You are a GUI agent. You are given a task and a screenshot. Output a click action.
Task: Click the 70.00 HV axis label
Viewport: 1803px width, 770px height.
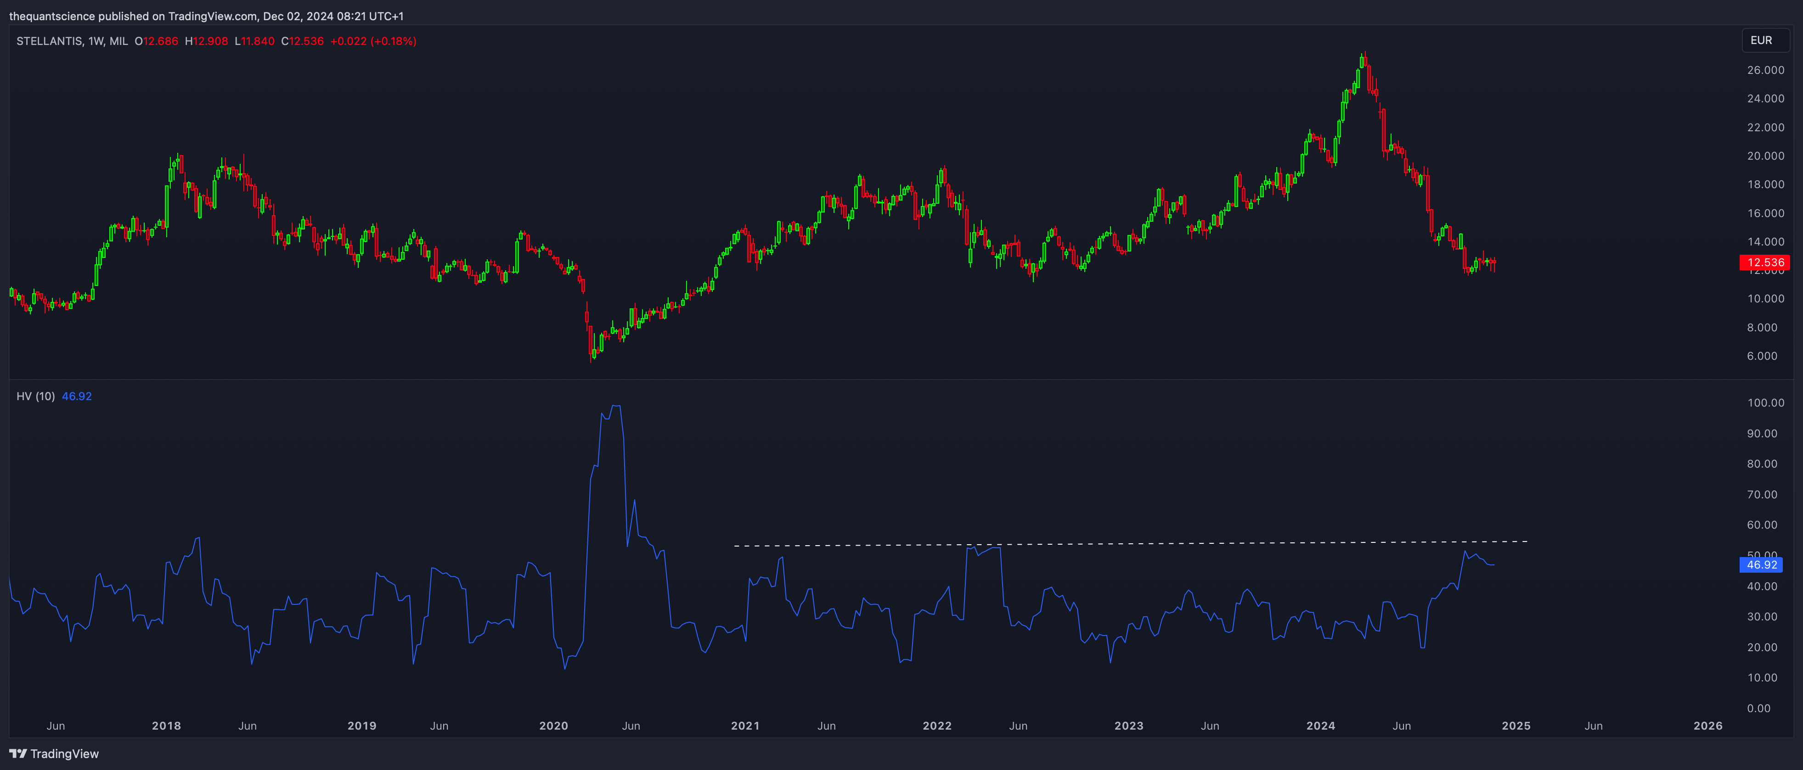click(x=1762, y=495)
